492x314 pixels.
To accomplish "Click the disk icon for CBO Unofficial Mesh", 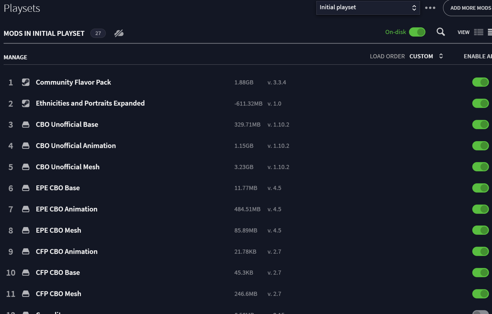I will point(26,167).
